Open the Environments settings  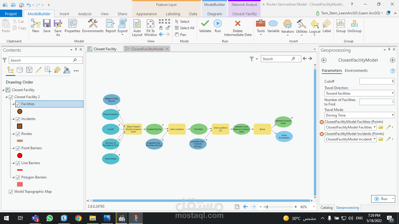click(93, 26)
